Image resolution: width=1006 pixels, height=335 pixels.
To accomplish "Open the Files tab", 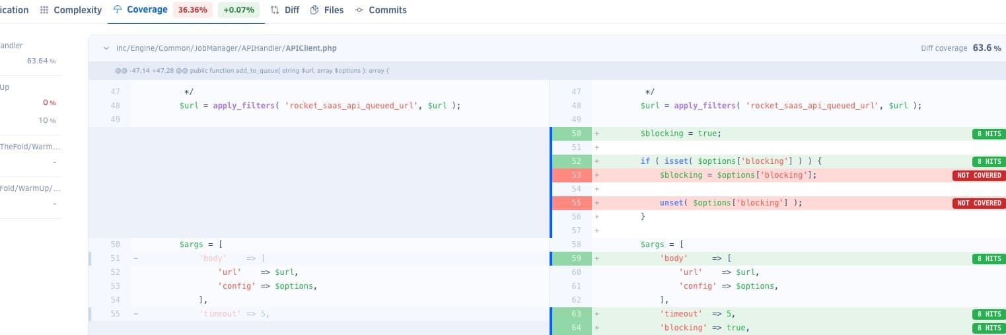I will click(x=334, y=10).
